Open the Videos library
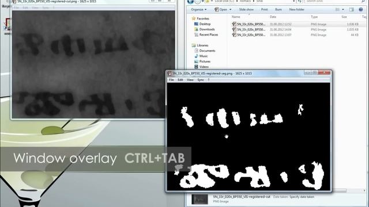This screenshot has height=207, width=369. [x=204, y=67]
